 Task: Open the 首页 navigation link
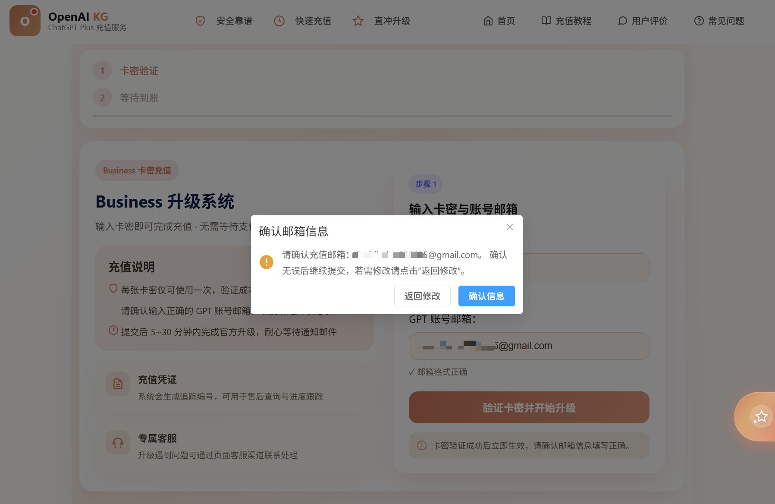499,21
